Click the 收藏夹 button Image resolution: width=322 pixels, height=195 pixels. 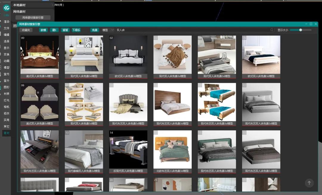(x=26, y=30)
